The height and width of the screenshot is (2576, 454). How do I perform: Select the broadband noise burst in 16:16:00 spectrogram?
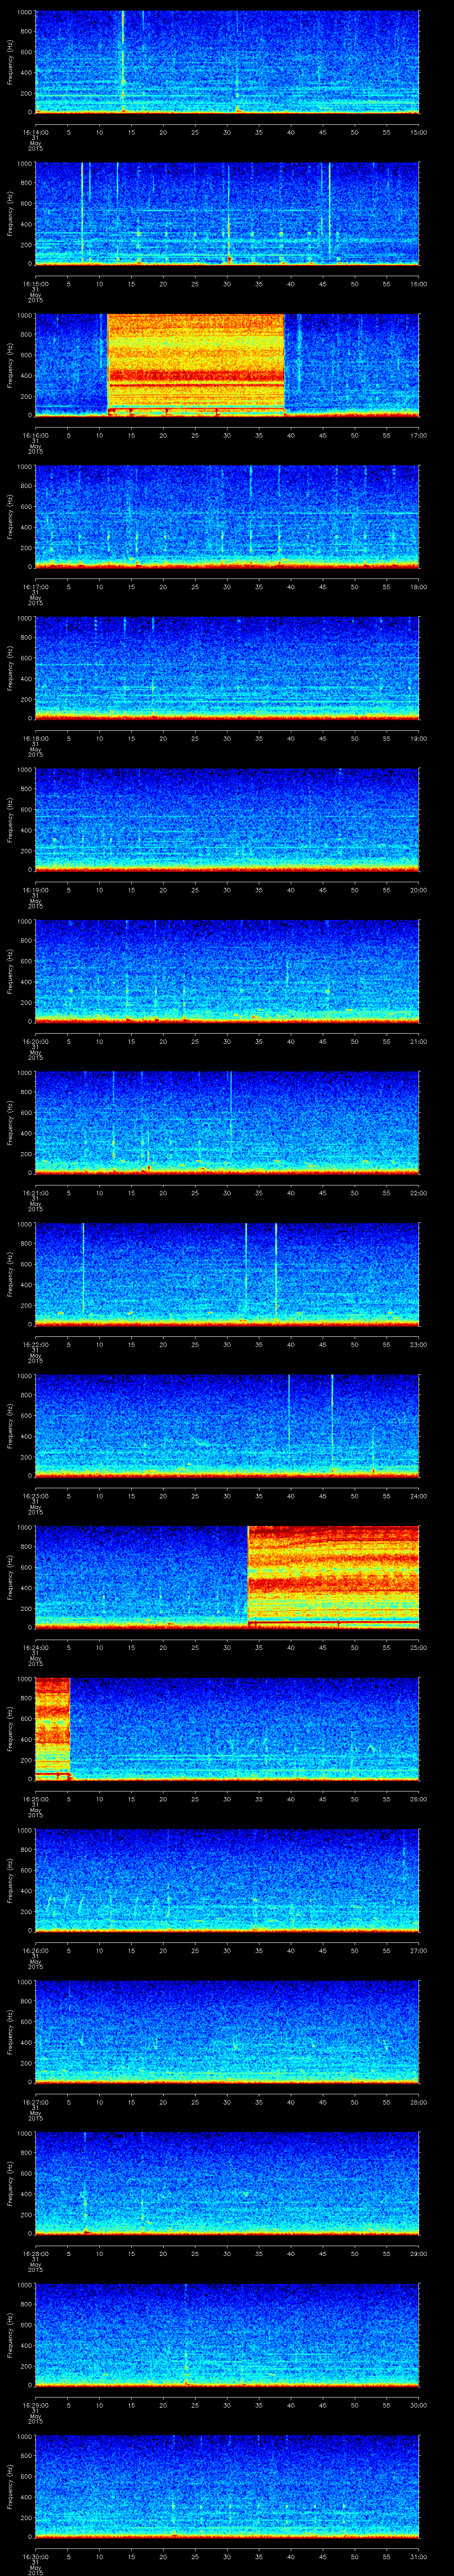pos(196,364)
